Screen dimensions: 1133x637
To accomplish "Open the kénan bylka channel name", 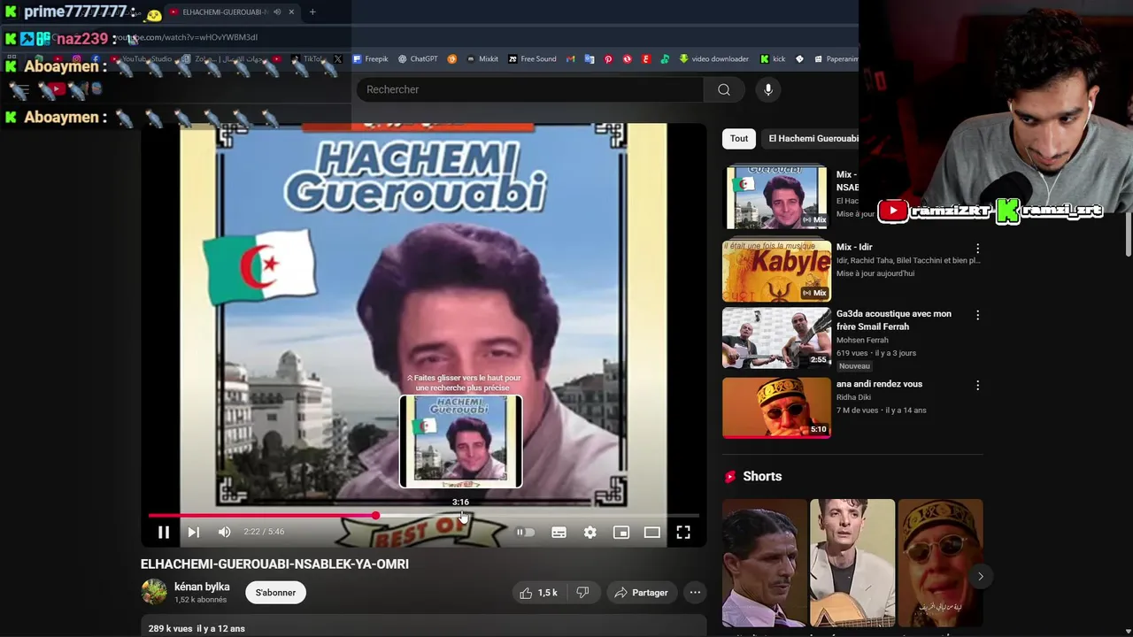I will click(x=202, y=587).
